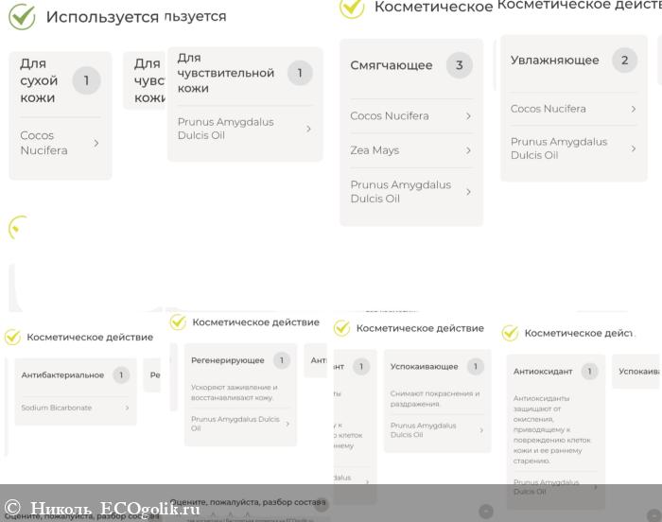This screenshot has width=662, height=522.
Task: Click the checkmark icon beside the Используется heading
Action: click(21, 16)
